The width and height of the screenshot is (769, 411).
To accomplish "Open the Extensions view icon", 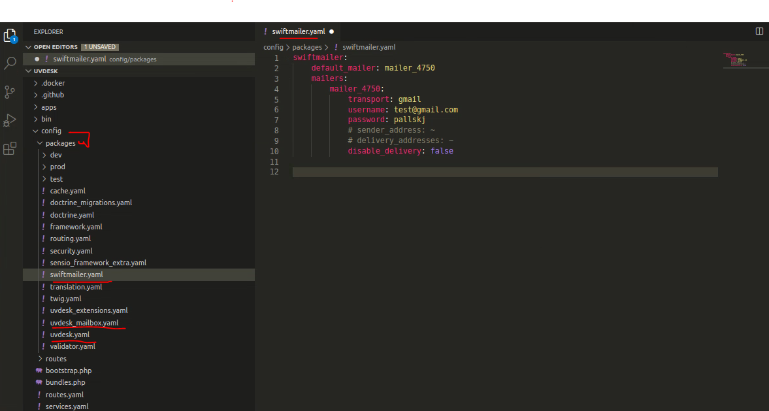I will pos(10,149).
